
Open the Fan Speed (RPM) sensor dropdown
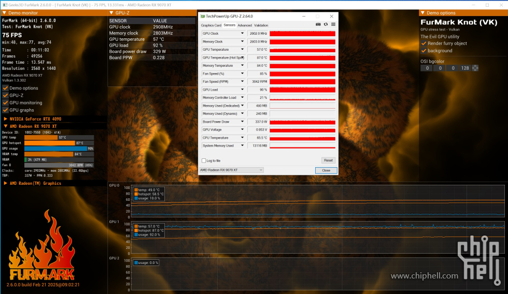[x=242, y=81]
